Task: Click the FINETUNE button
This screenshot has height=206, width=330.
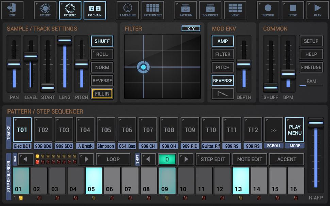Action: tap(311, 67)
